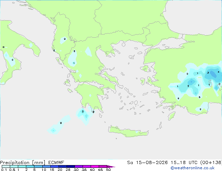
Task: Select the (00+138) forecast offset text
Action: coord(211,163)
